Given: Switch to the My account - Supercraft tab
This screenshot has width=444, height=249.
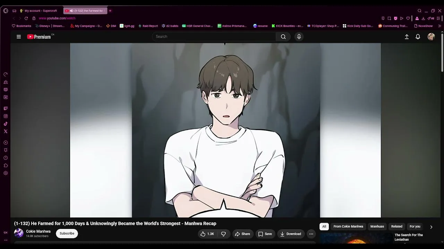Looking at the screenshot, I should [39, 11].
